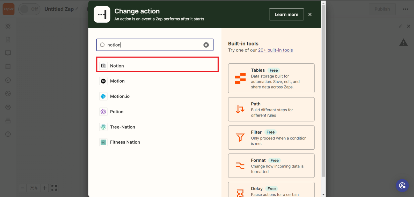
Task: Select the Tables built-in tool card
Action: click(x=271, y=78)
